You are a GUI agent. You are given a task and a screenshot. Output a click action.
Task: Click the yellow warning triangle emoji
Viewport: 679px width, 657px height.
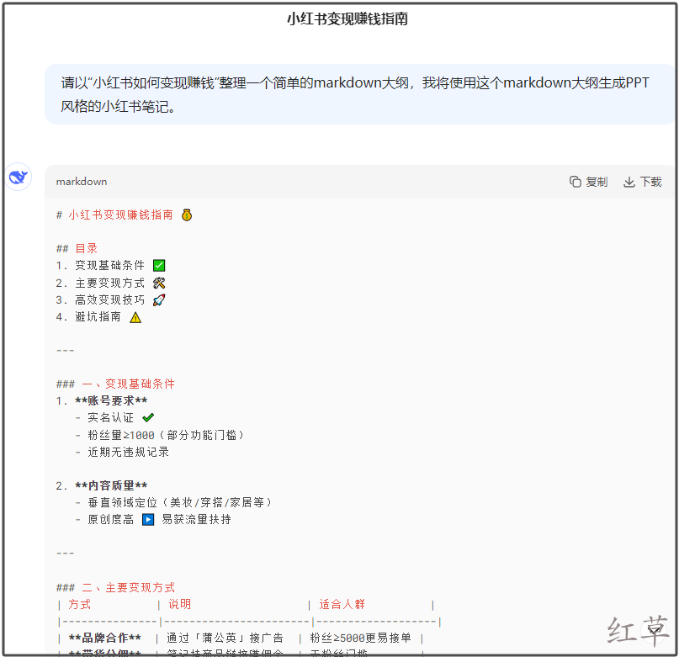[x=135, y=317]
